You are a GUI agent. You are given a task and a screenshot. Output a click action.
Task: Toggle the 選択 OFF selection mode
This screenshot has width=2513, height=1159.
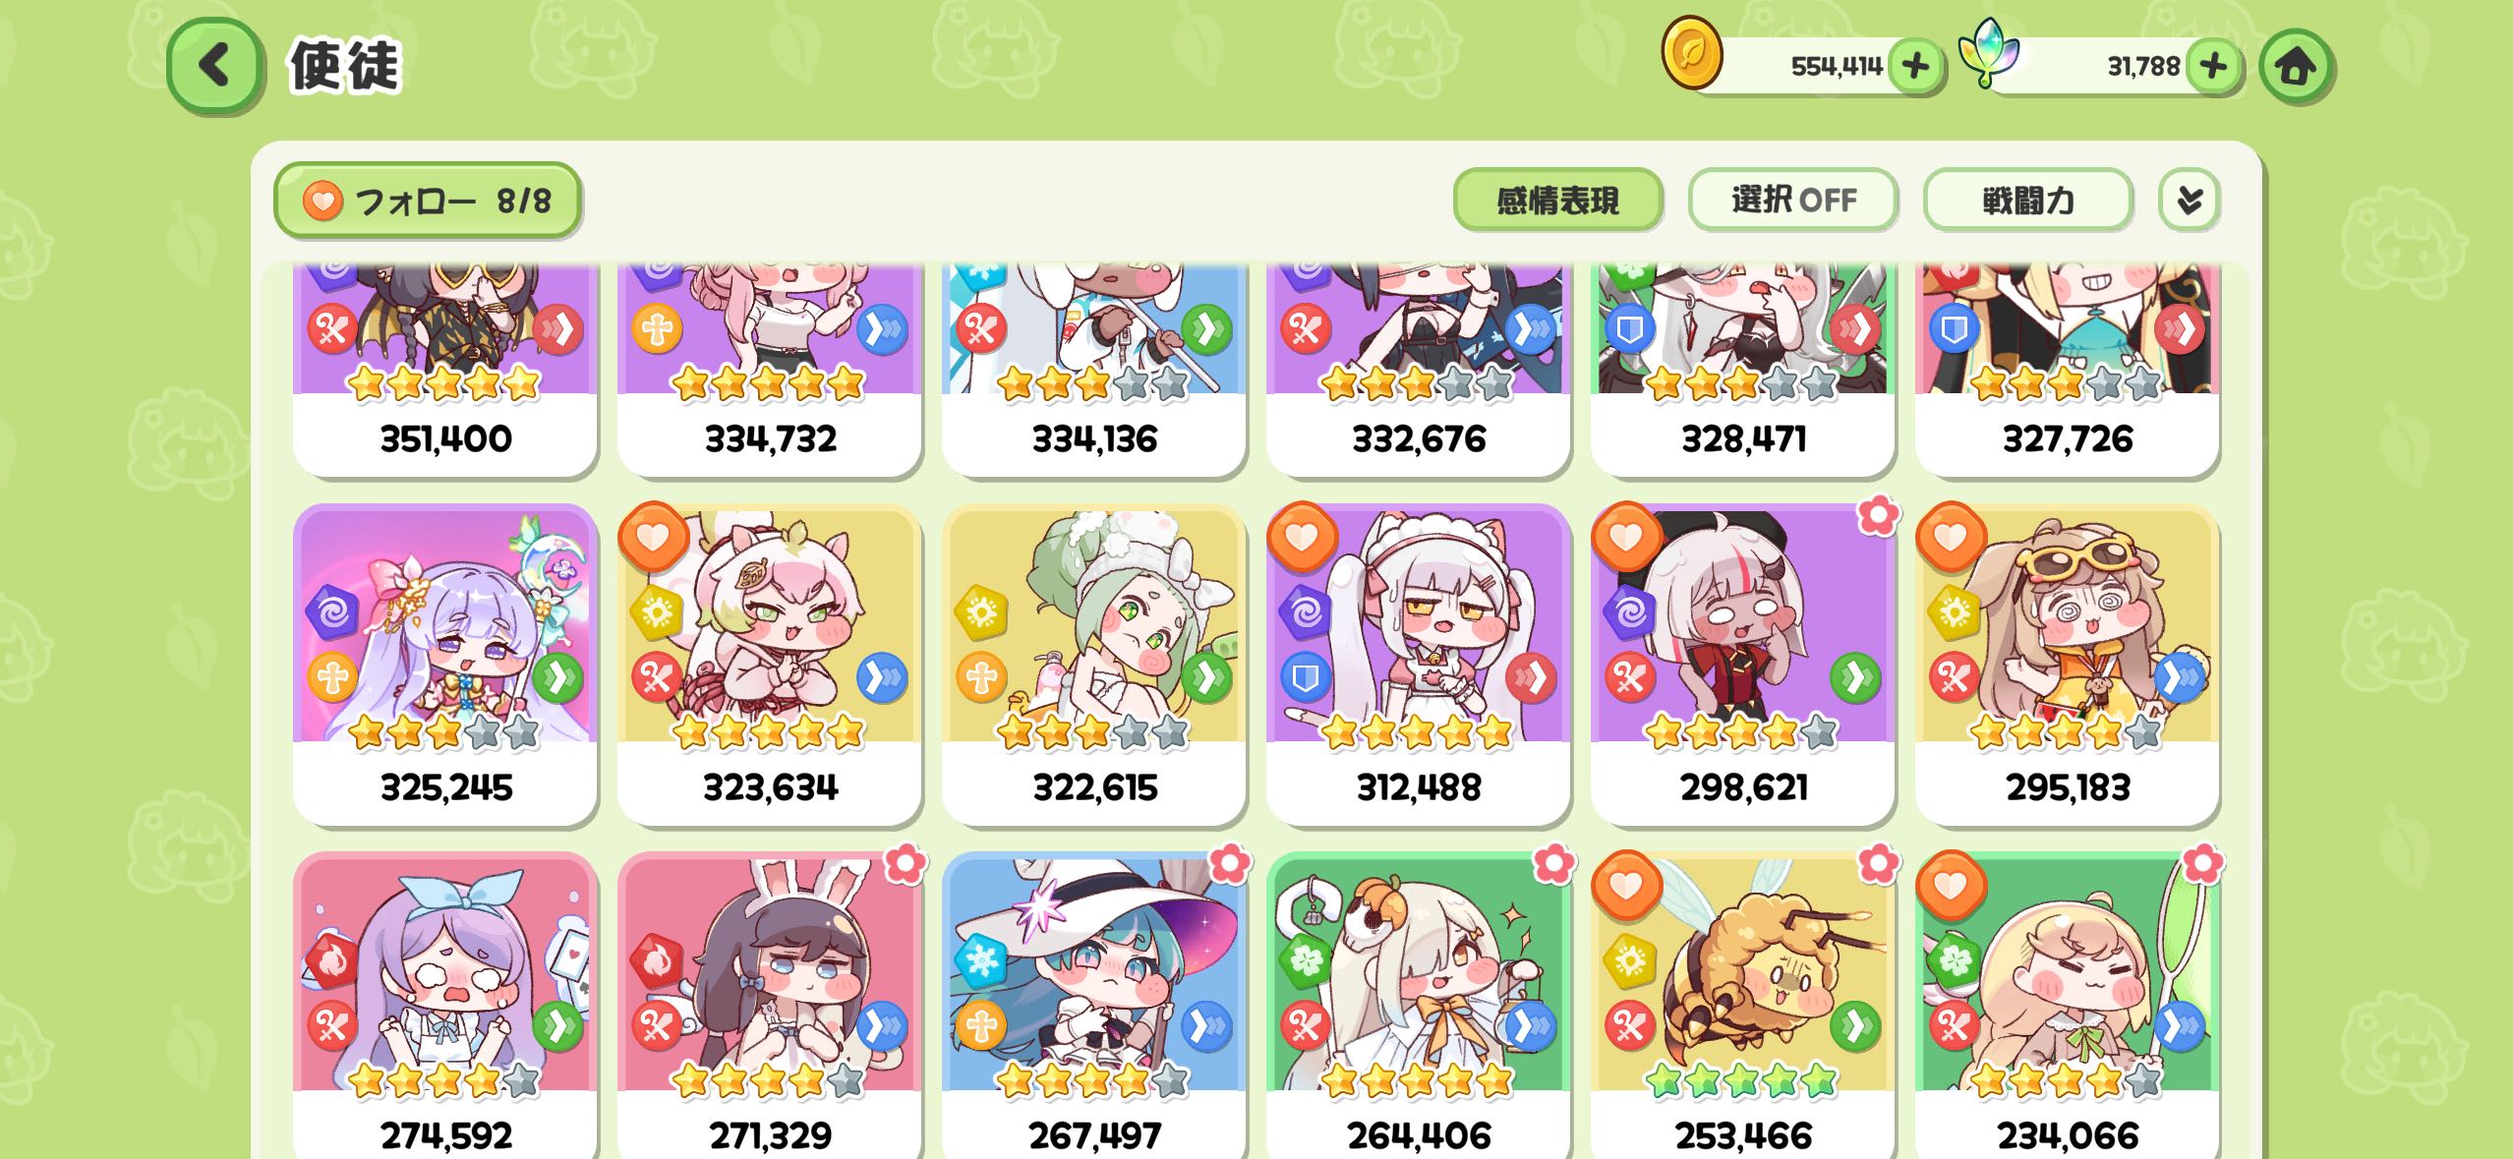[1793, 201]
